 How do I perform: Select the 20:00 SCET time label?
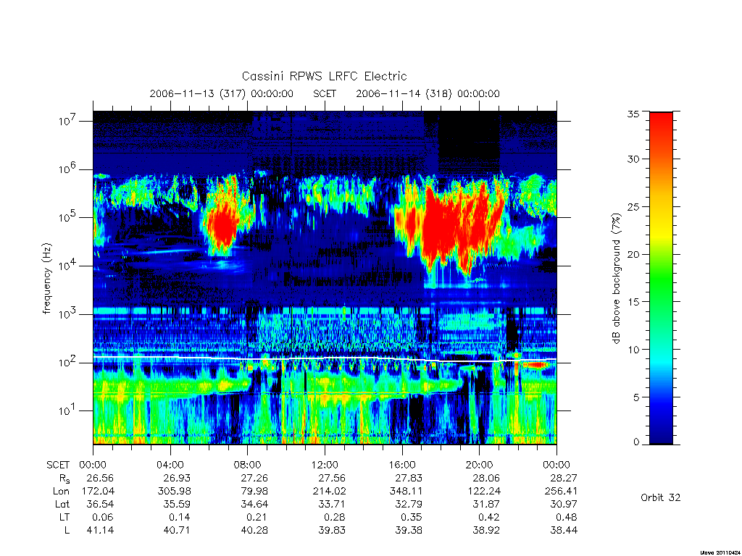point(480,465)
